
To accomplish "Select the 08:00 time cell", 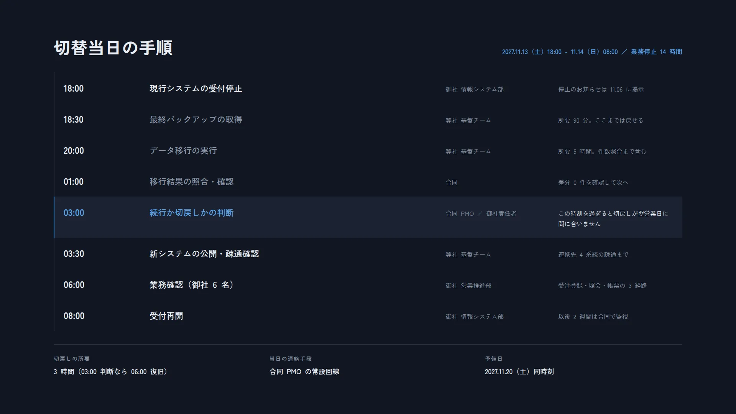I will (x=74, y=316).
